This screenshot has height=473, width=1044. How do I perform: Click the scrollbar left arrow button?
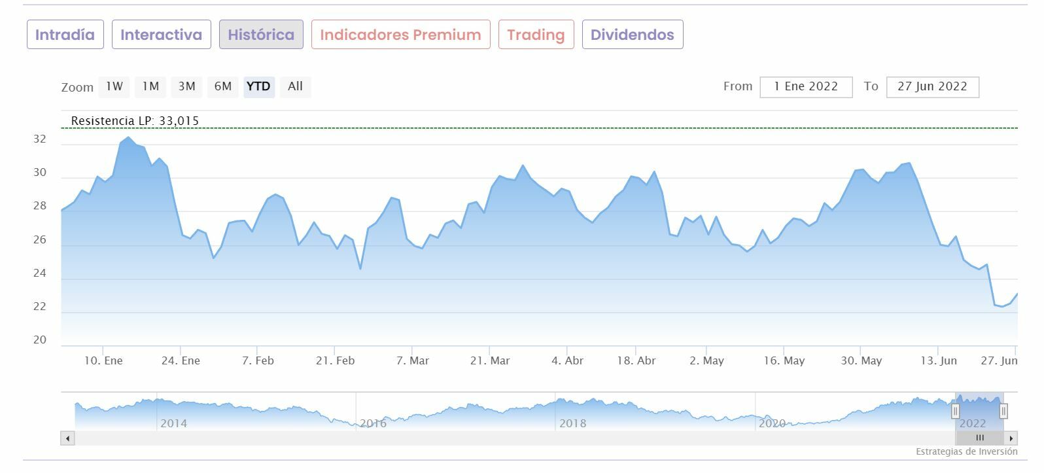click(68, 438)
